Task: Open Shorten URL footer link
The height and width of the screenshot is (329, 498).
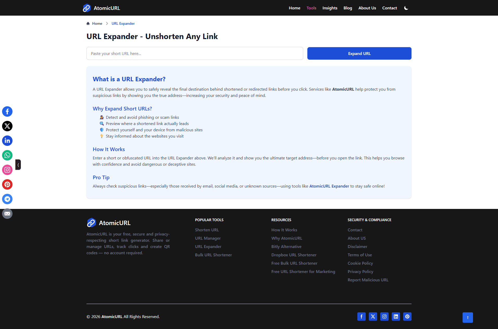Action: pos(207,230)
